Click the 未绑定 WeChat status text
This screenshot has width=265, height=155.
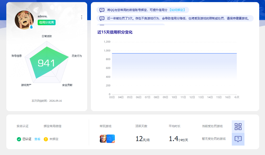[x=54, y=139]
